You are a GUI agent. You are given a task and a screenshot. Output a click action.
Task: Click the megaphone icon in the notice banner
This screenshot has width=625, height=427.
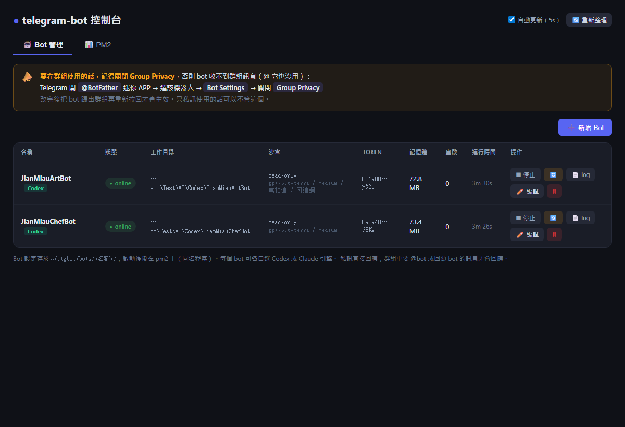27,77
